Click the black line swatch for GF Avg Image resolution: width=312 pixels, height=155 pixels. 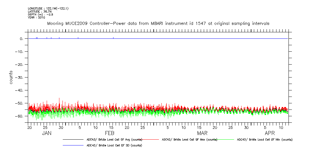click(73, 140)
